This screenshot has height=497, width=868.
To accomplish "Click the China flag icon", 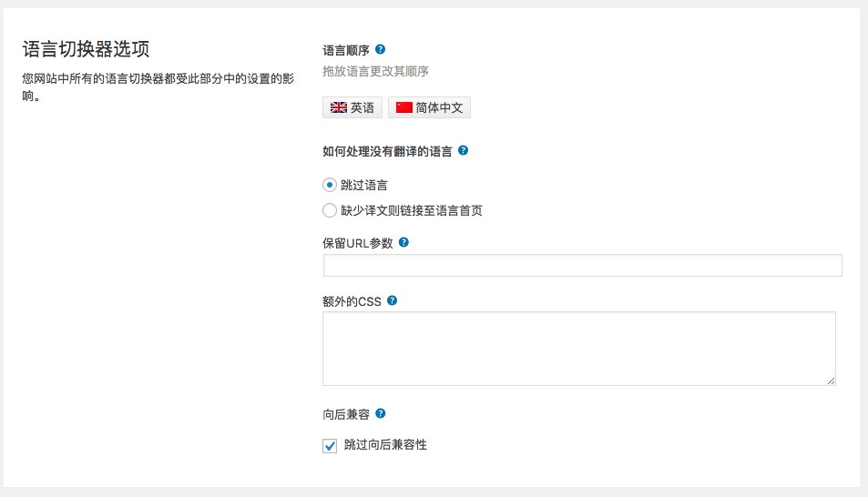I will pos(404,107).
